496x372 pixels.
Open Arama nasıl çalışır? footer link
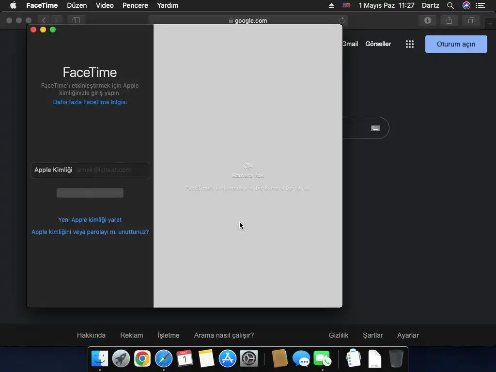[x=224, y=335]
